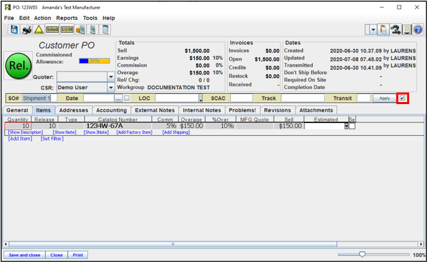Open the Reports menu
431x270 pixels.
click(67, 18)
